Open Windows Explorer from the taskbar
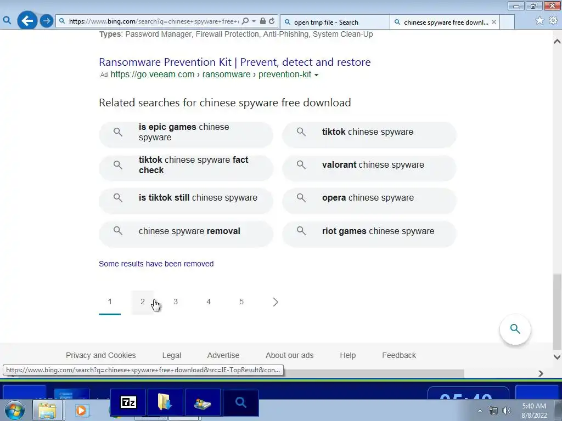 point(47,410)
